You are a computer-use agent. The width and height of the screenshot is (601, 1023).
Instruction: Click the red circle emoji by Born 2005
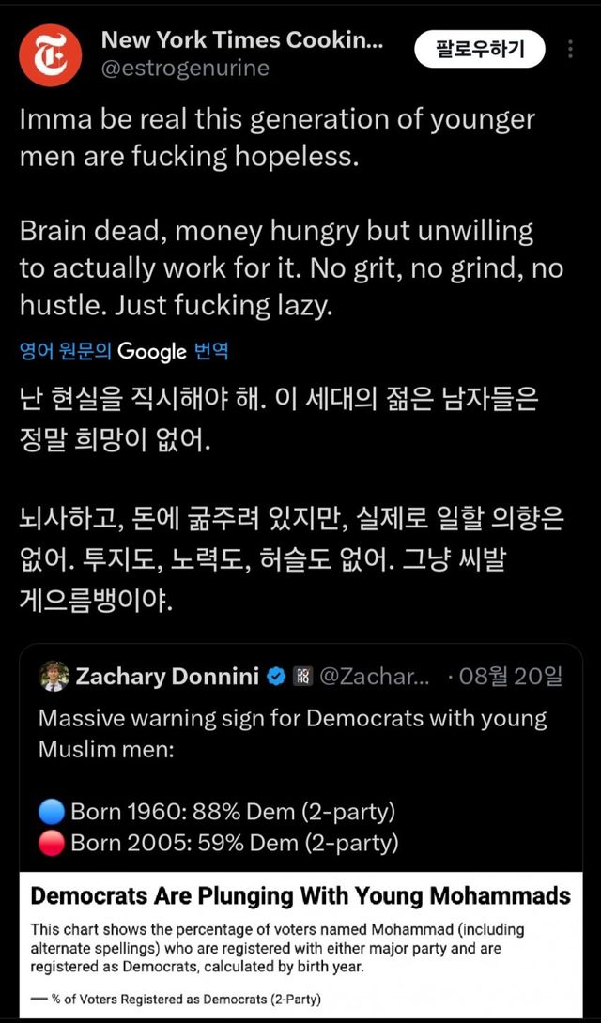(53, 843)
